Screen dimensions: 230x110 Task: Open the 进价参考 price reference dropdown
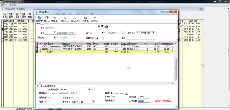tap(93, 102)
